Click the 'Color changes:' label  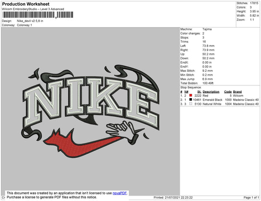pyautogui.click(x=191, y=33)
